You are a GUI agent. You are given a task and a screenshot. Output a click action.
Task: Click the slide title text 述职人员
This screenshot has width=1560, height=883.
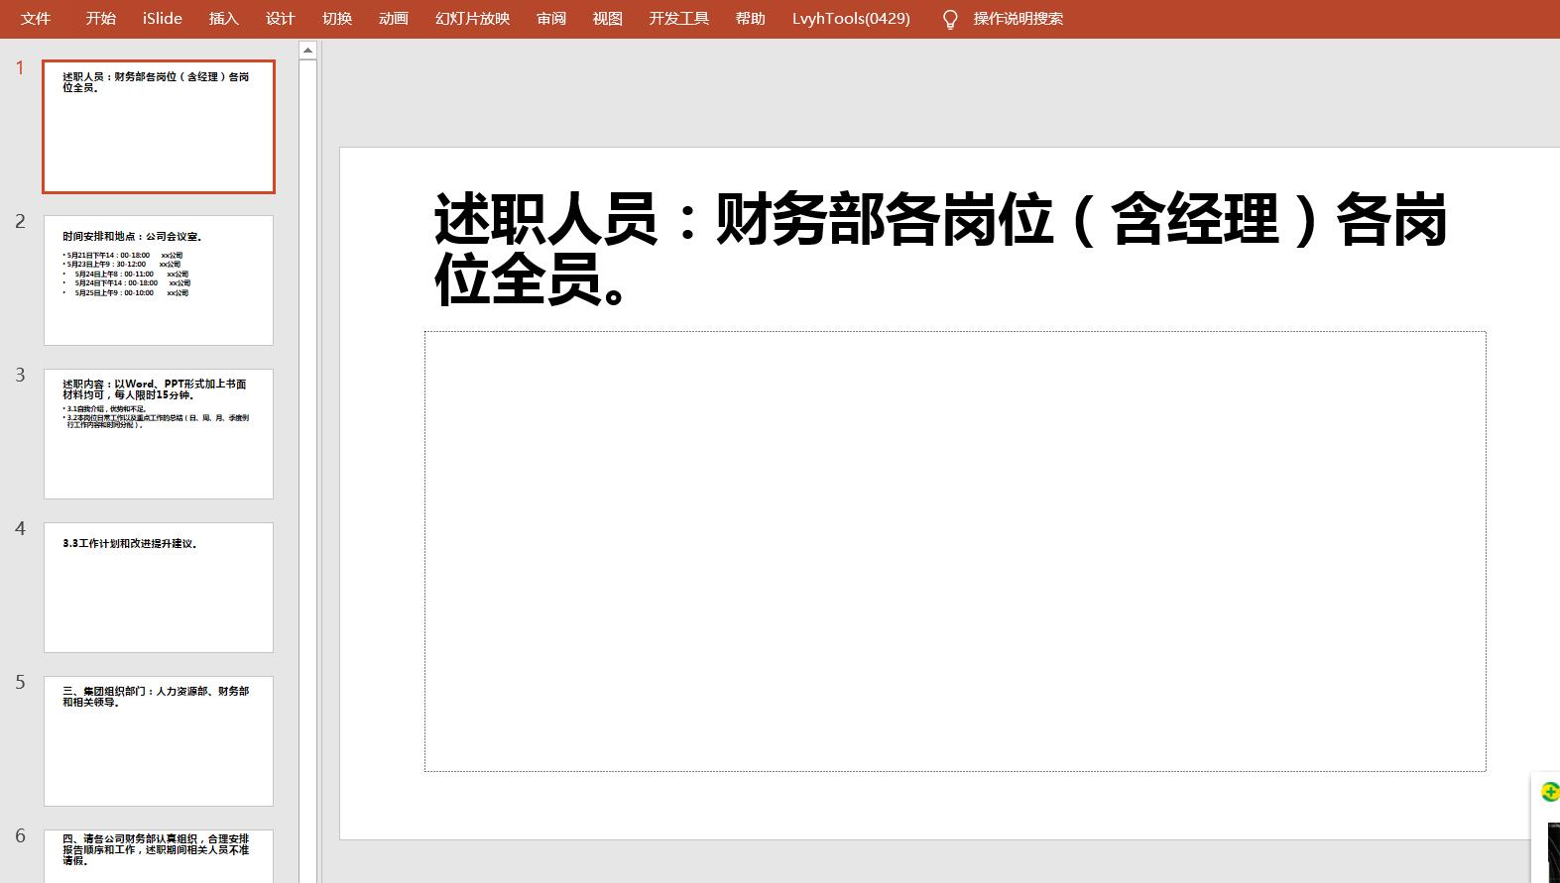point(940,250)
